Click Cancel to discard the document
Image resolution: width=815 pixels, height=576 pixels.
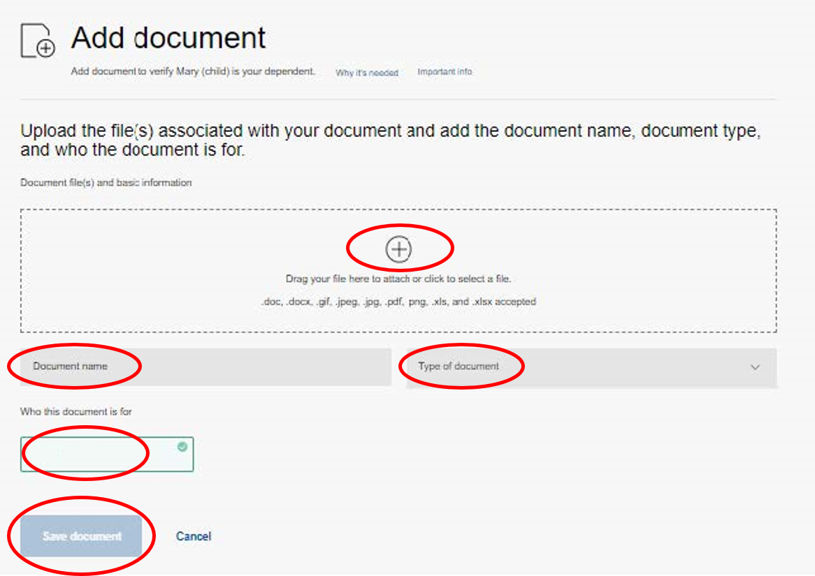point(193,536)
